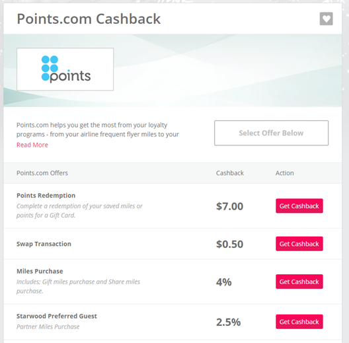Image resolution: width=349 pixels, height=343 pixels.
Task: Click the Action column header
Action: 285,173
